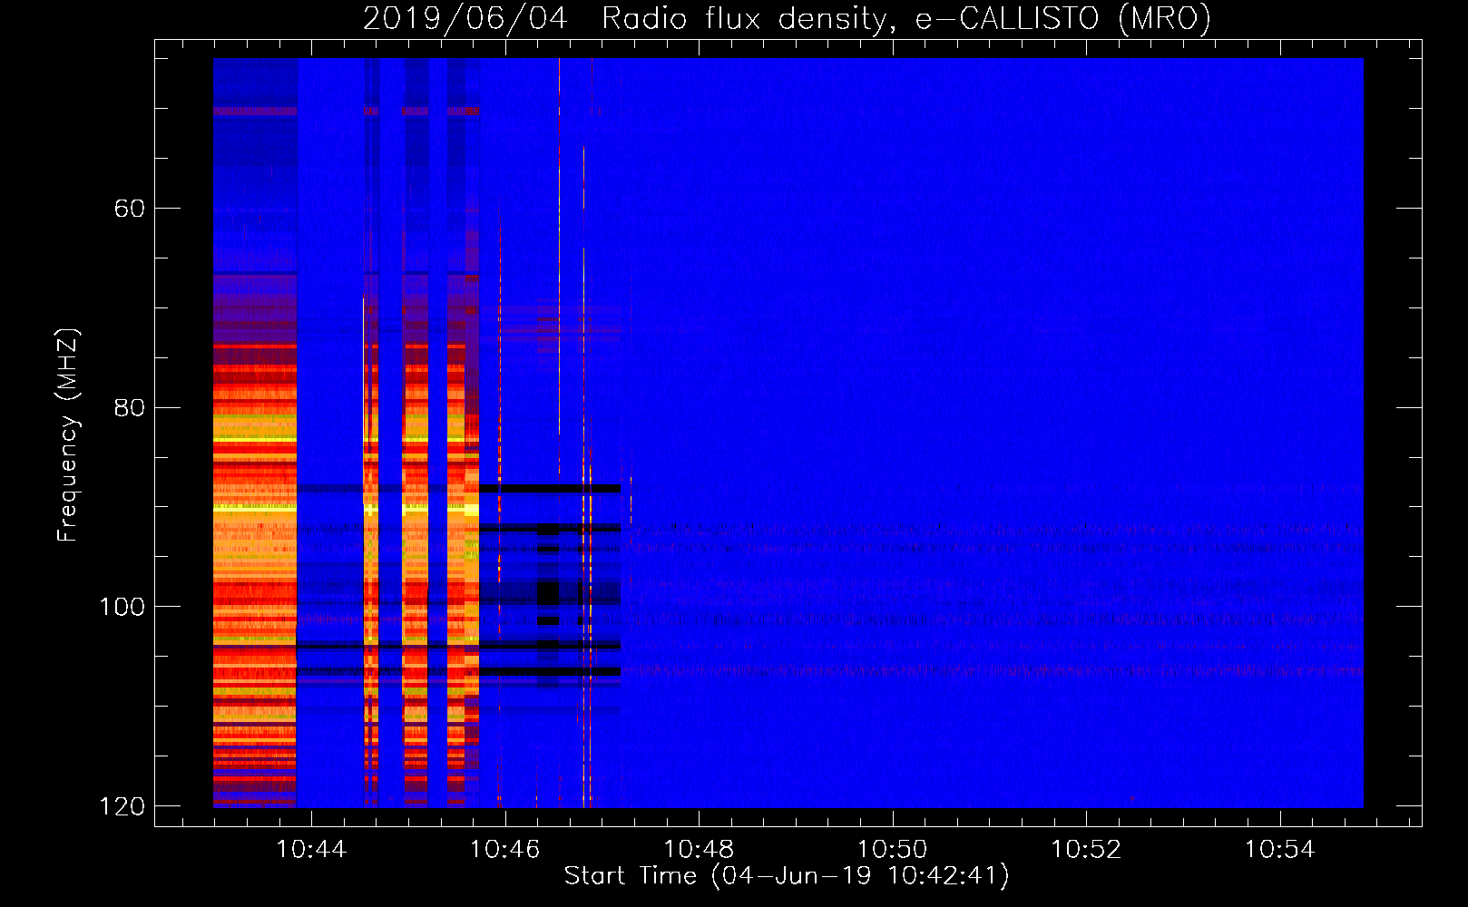
Task: Click the '10:44' time tick label
Action: coord(311,850)
